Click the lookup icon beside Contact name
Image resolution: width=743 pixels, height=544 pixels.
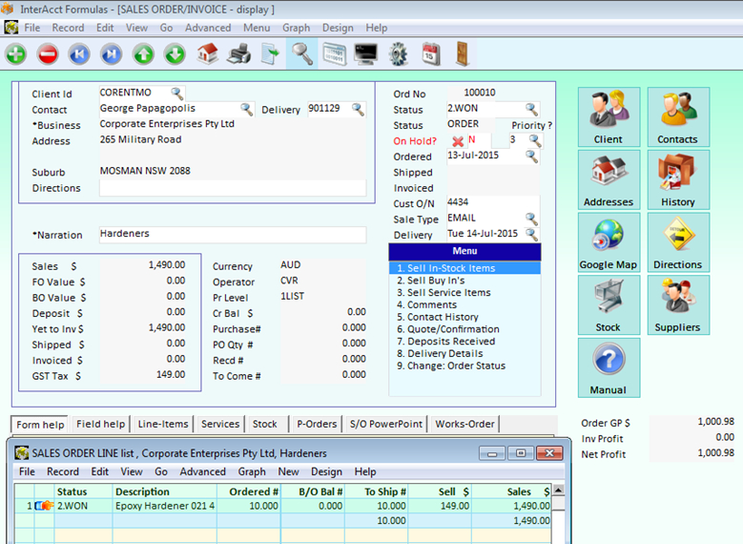[x=246, y=109]
